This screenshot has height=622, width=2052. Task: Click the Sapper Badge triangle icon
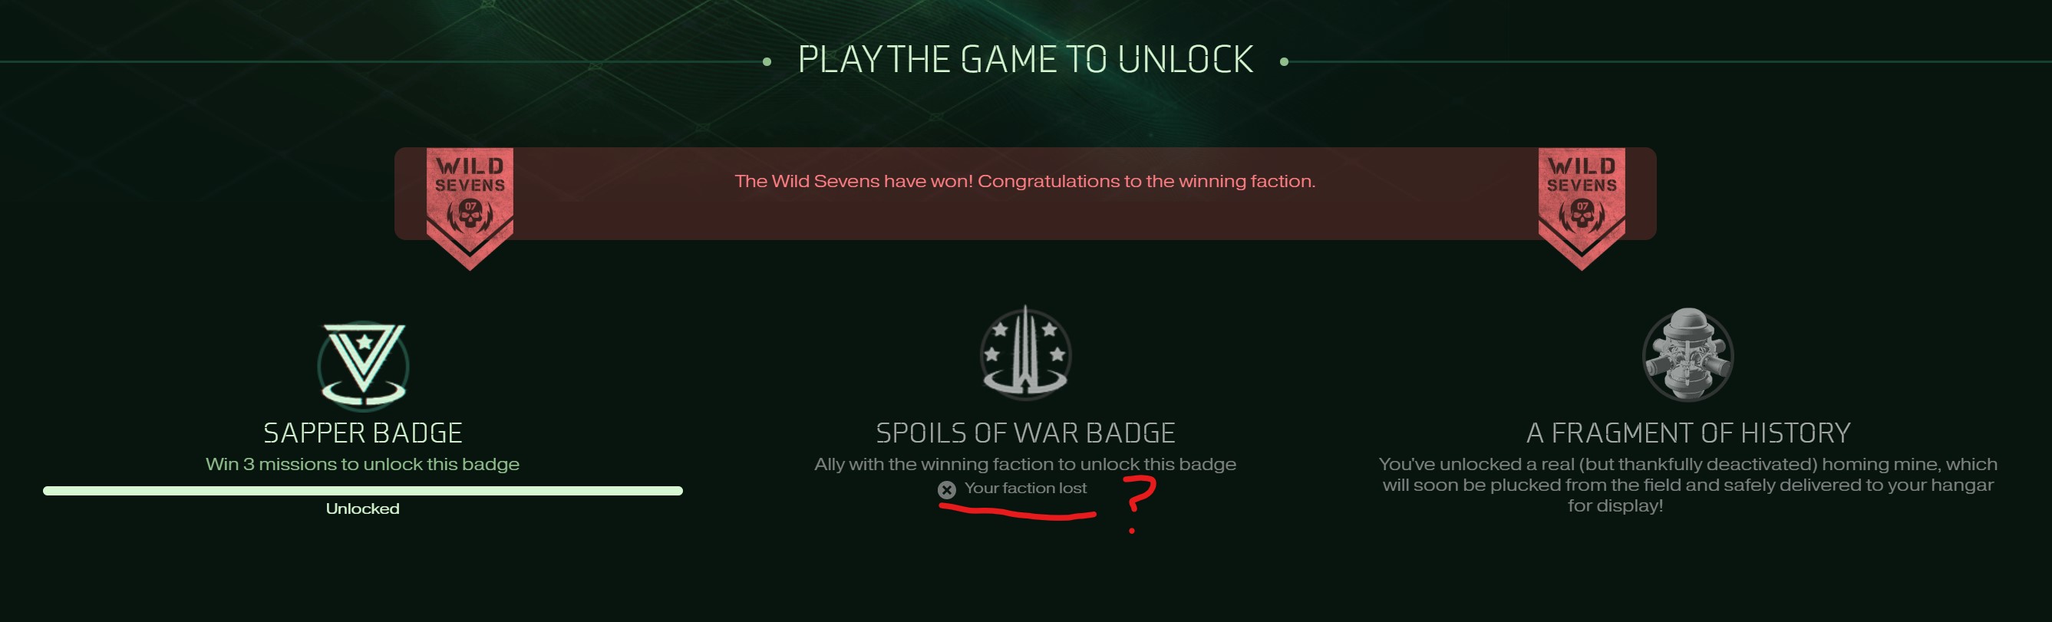click(x=363, y=364)
